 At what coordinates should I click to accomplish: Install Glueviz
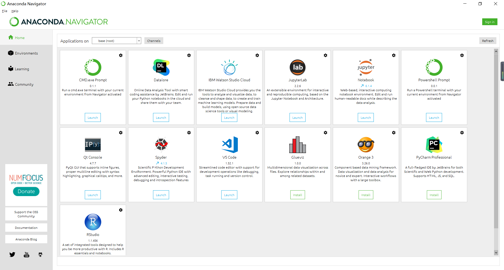point(298,195)
